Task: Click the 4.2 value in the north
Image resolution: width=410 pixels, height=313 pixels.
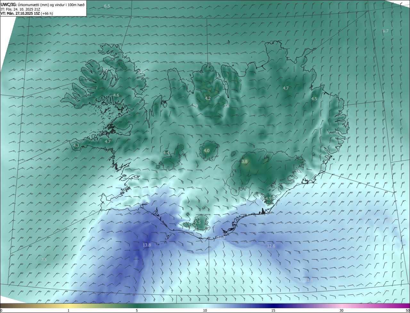Action: 208,98
